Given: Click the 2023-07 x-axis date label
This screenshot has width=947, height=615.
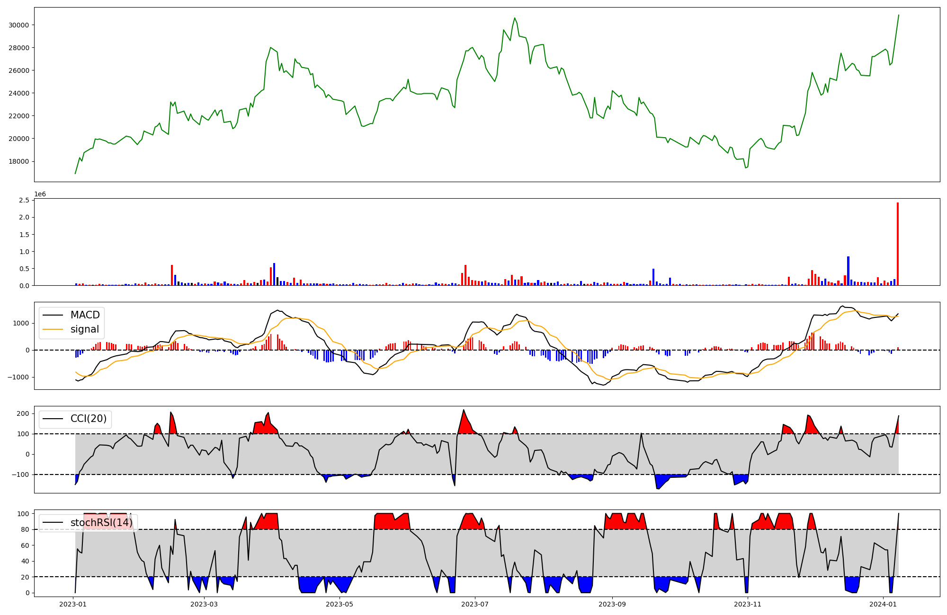Looking at the screenshot, I should pyautogui.click(x=475, y=604).
